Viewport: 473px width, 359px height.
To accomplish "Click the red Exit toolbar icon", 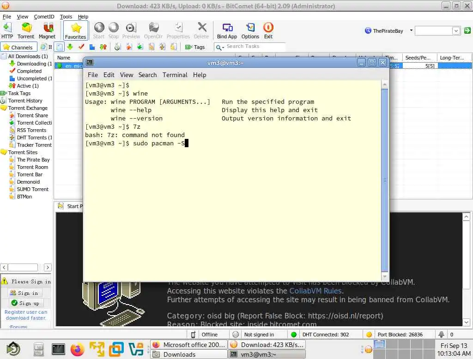I will coord(268,31).
